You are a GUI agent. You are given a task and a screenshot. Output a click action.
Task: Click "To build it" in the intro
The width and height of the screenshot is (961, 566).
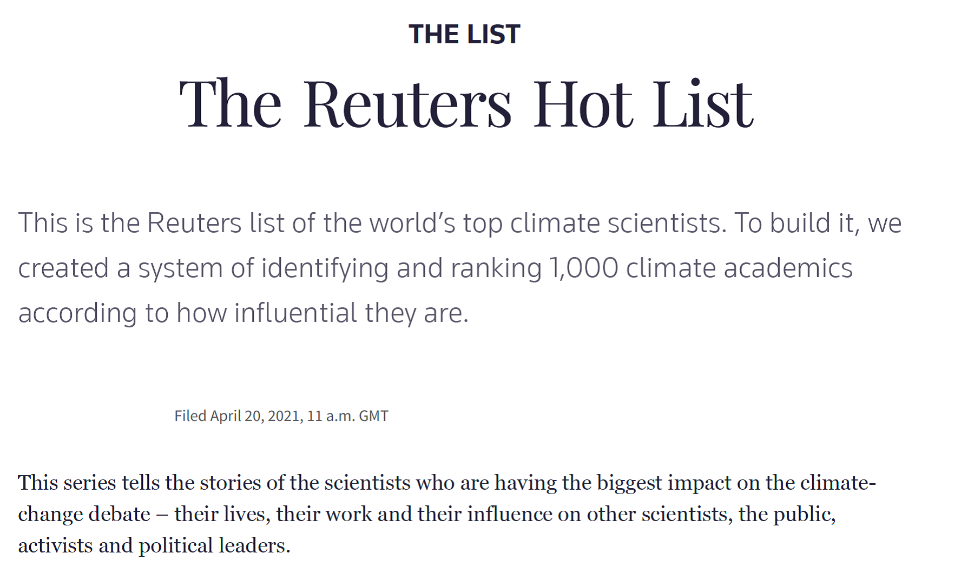[x=797, y=223]
